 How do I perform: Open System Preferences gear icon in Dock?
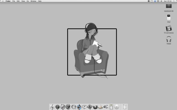pos(58,107)
